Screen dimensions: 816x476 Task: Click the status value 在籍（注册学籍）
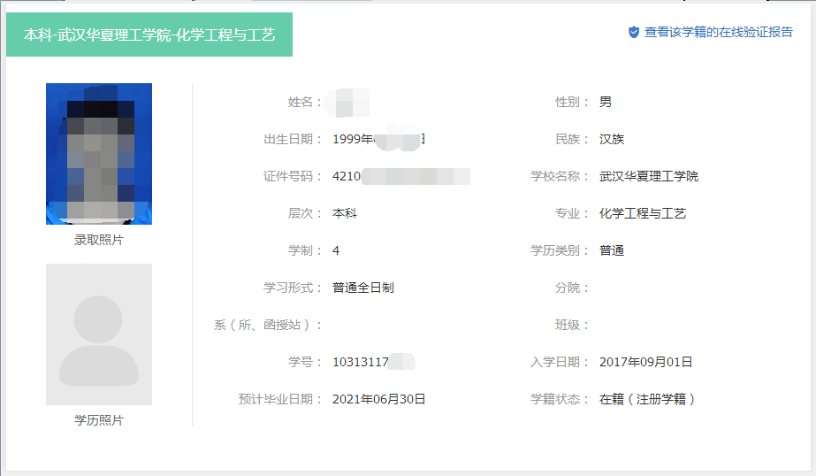tap(647, 399)
